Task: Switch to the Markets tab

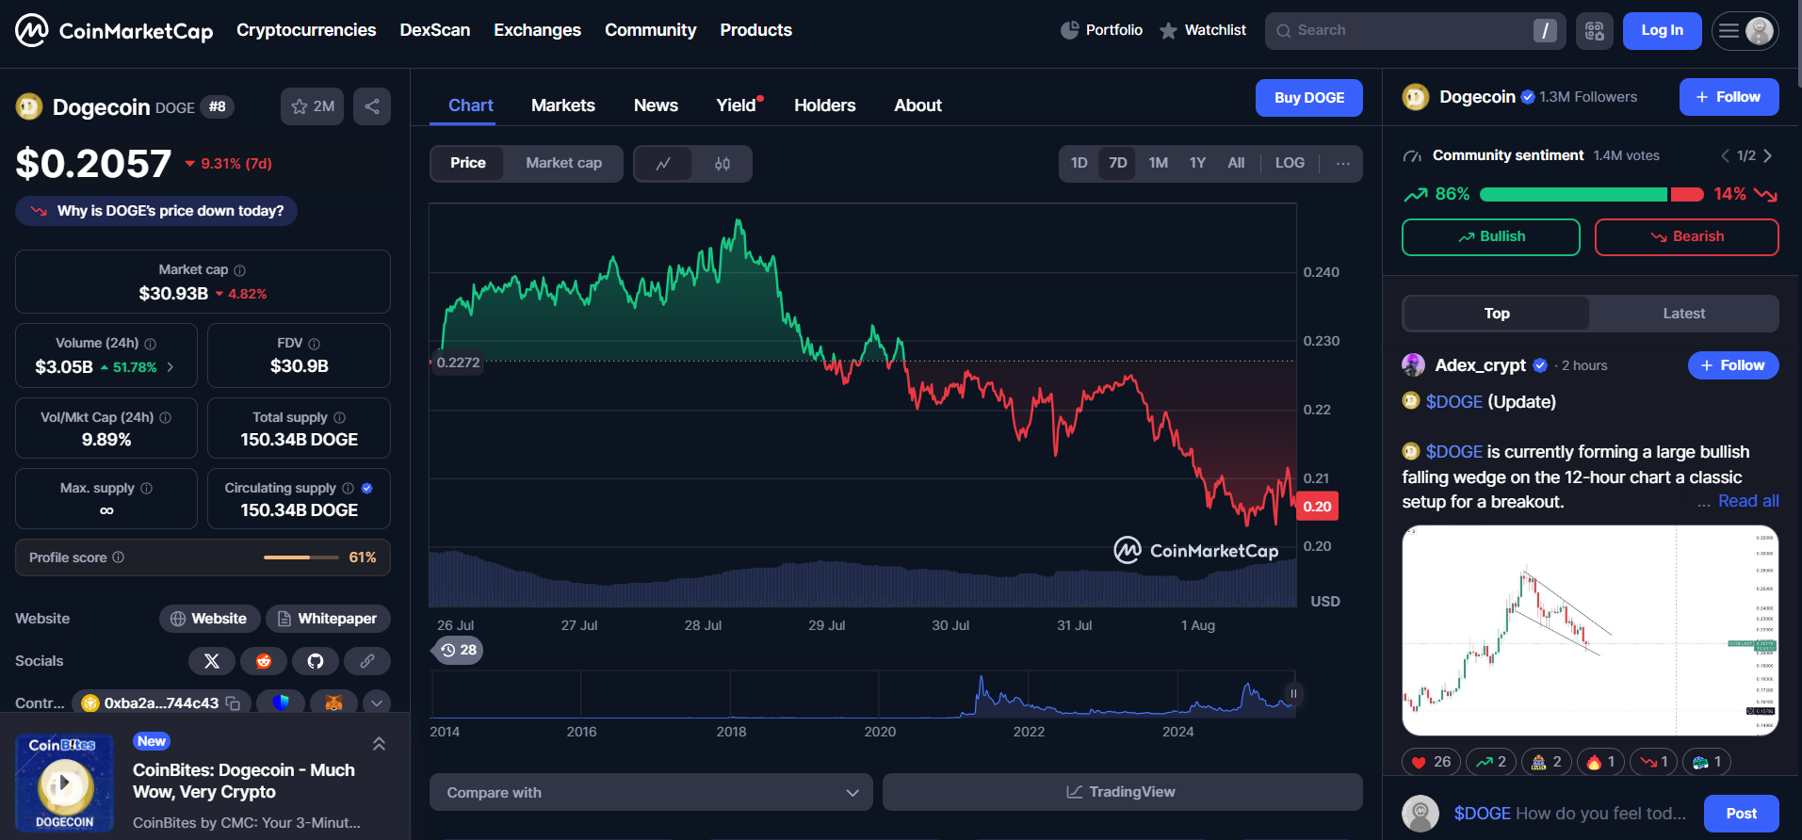Action: pyautogui.click(x=563, y=105)
